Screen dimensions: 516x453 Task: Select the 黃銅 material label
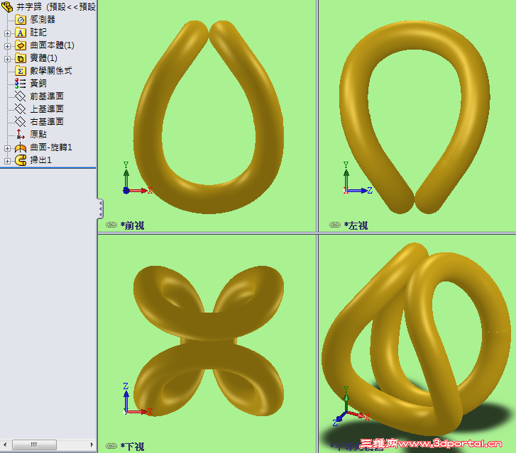38,84
